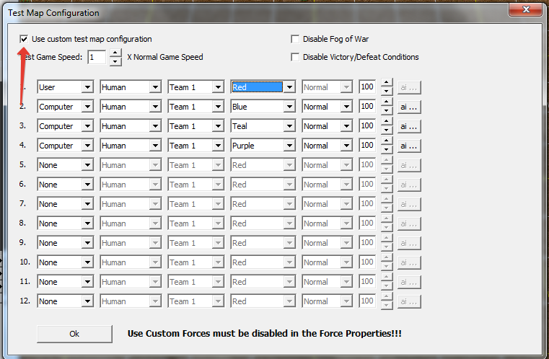Open the ai button for player 2

pos(408,107)
